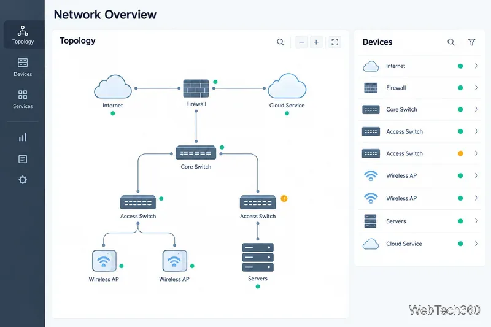Click the Servers label in topology

[258, 279]
